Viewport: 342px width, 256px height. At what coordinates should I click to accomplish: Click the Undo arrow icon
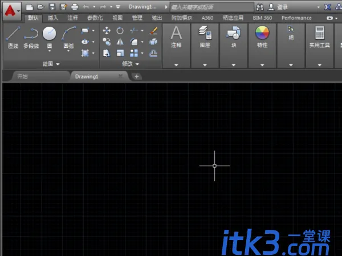(85, 7)
